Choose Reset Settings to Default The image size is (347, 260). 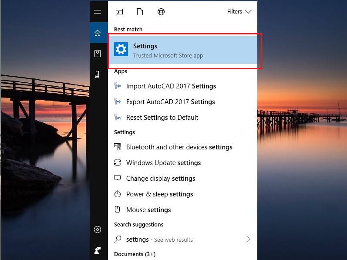(x=162, y=118)
